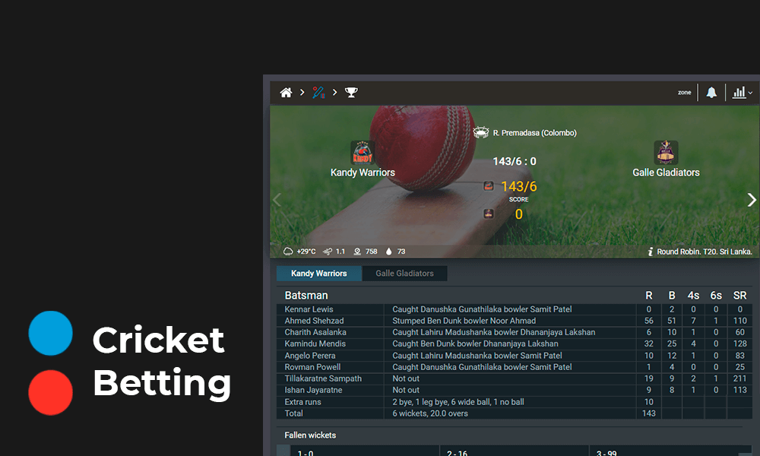Select the Batsman header in the scorecard

[x=307, y=295]
